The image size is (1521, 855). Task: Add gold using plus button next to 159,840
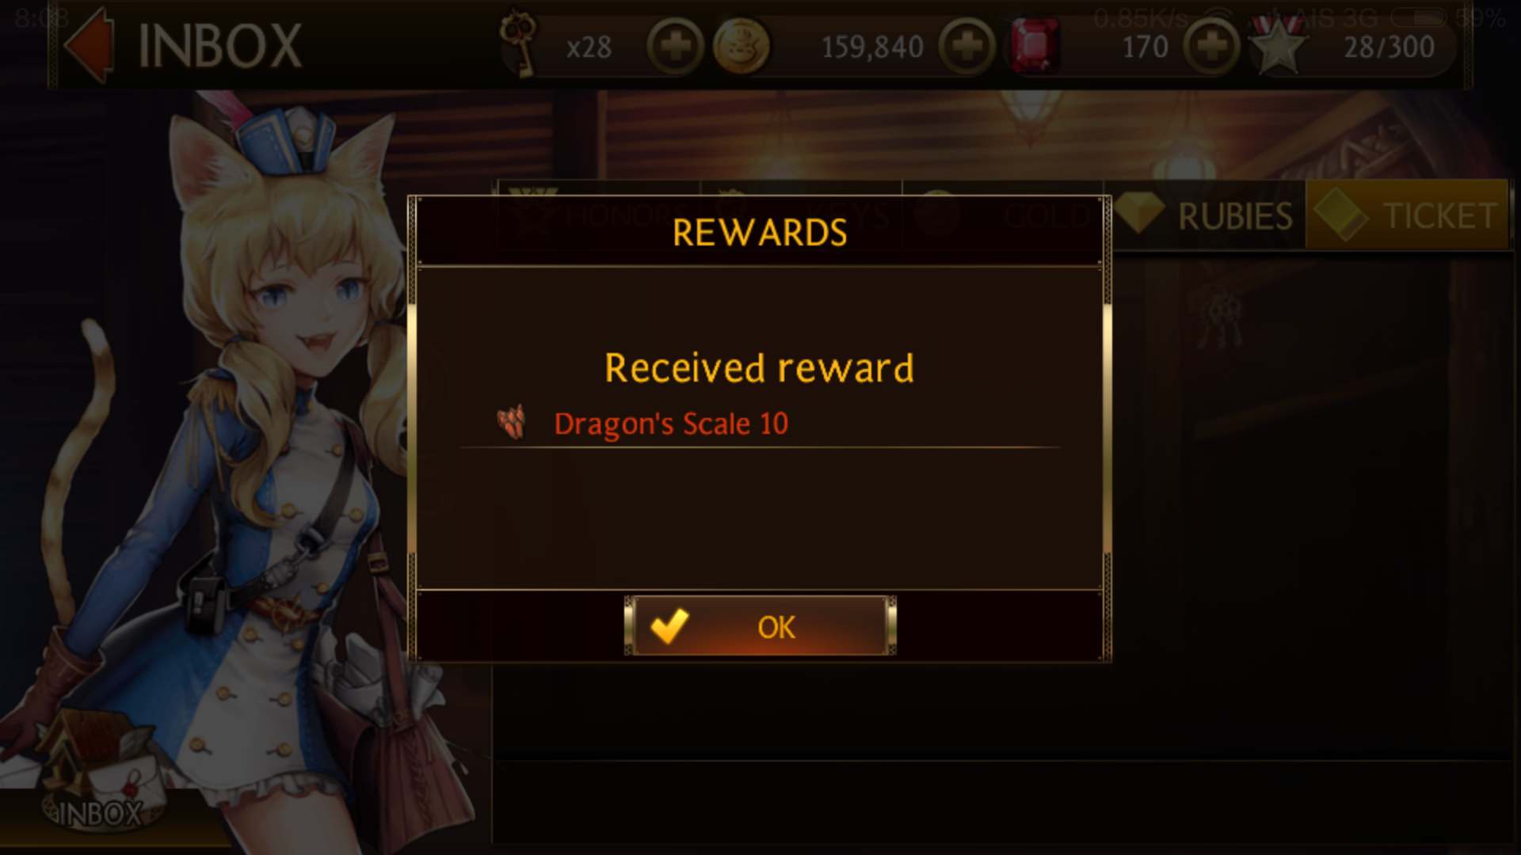[x=966, y=47]
